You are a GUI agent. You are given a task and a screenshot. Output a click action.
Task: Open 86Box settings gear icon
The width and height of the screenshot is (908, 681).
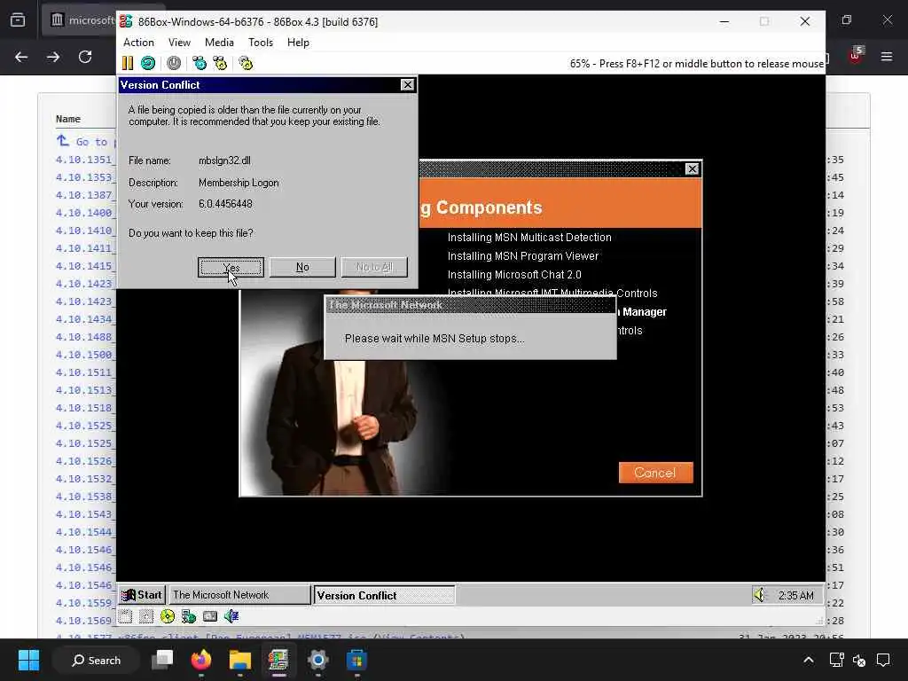click(x=246, y=63)
